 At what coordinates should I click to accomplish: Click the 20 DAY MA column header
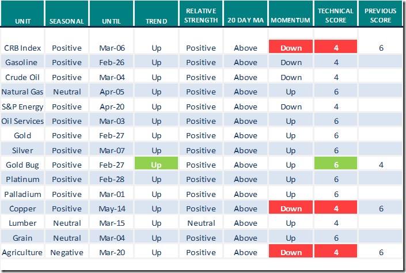point(246,21)
